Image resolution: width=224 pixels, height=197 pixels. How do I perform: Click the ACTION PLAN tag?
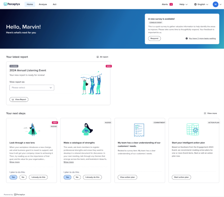[x=214, y=123]
